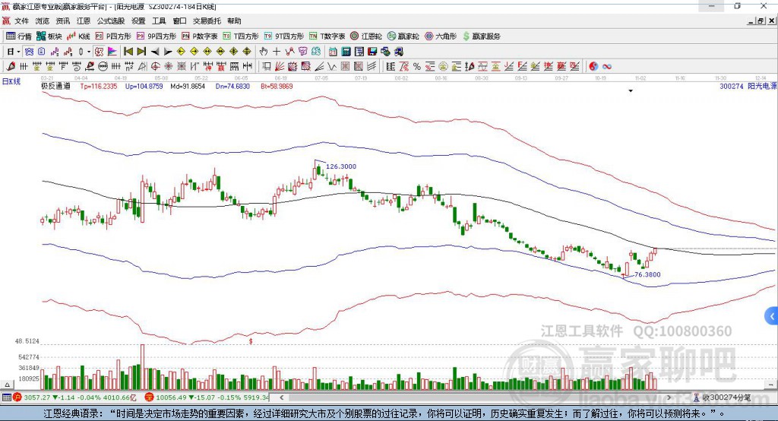Open the 浏览 menu
Image resolution: width=778 pixels, height=421 pixels.
[43, 21]
